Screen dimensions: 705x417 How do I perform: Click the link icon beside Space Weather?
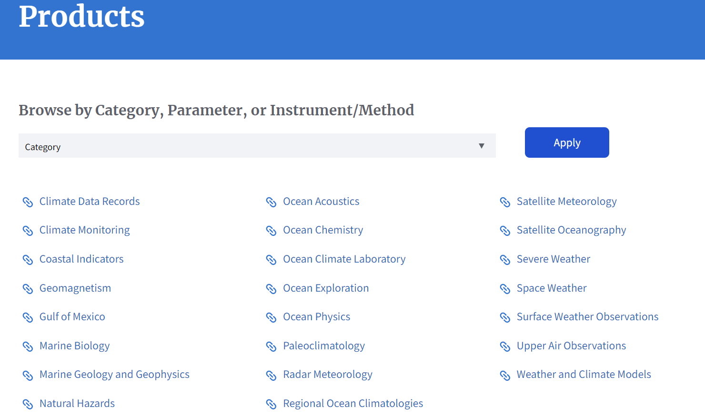pos(505,289)
